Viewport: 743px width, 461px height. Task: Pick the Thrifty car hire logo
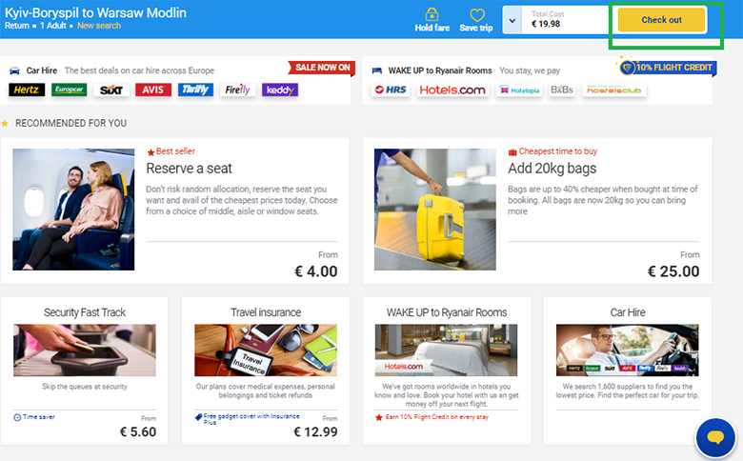click(x=195, y=90)
